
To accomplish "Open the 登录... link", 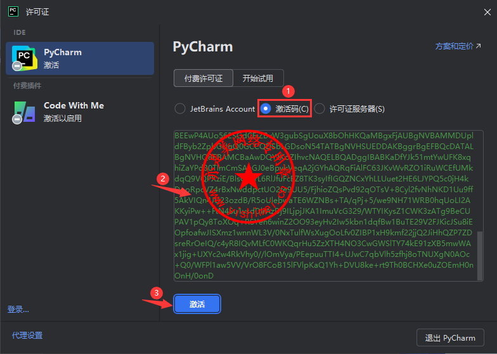I will pyautogui.click(x=18, y=310).
